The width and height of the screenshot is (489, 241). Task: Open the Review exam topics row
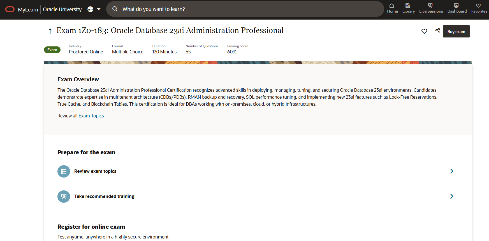click(258, 171)
